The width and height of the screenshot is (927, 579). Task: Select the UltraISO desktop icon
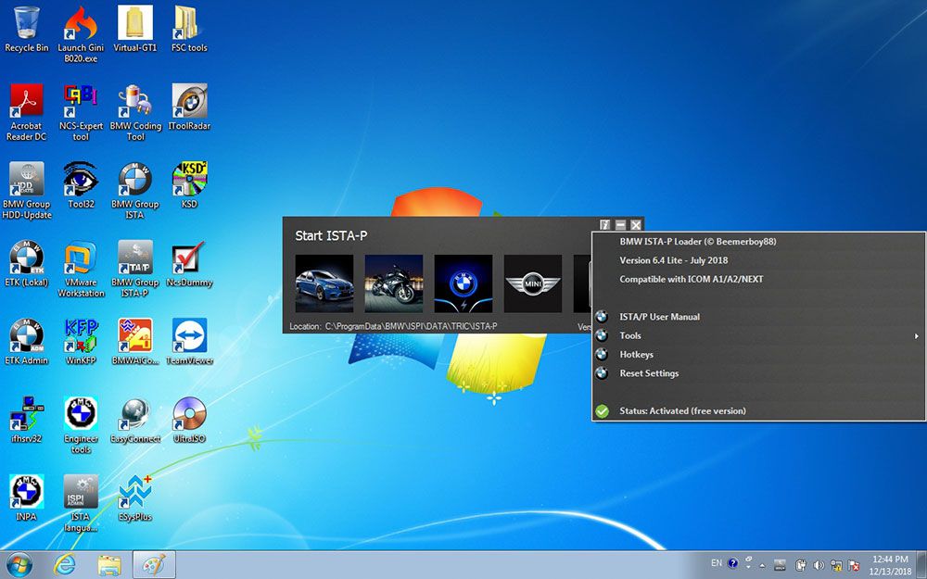[x=189, y=420]
